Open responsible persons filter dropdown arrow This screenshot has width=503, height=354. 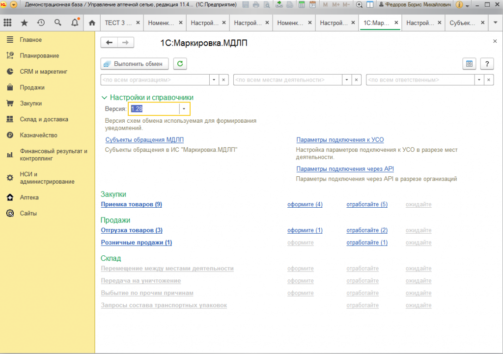(479, 80)
